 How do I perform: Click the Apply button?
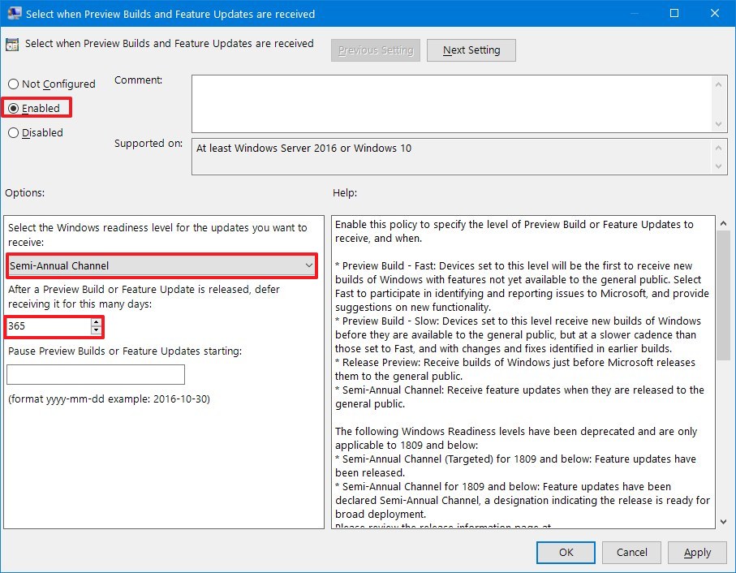pyautogui.click(x=697, y=552)
